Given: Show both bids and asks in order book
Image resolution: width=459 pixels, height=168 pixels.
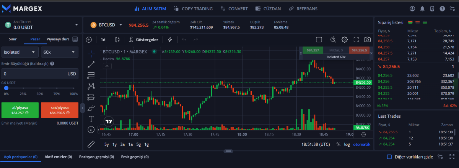Looking at the screenshot, I should [411, 22].
